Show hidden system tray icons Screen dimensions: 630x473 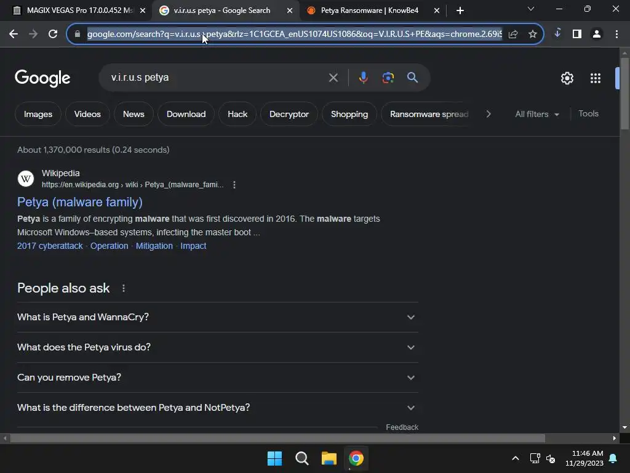point(516,458)
